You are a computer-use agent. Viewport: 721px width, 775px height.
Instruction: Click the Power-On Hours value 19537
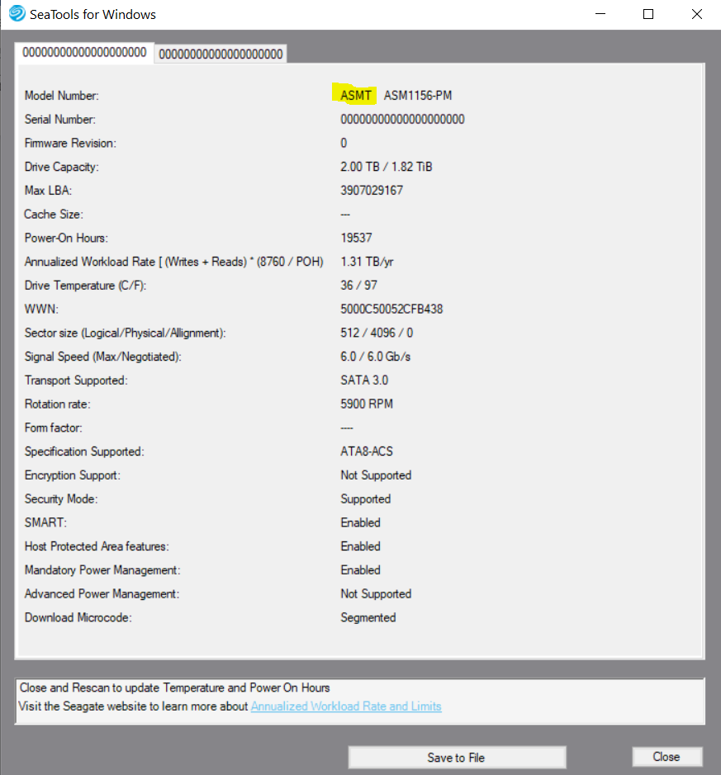(356, 238)
